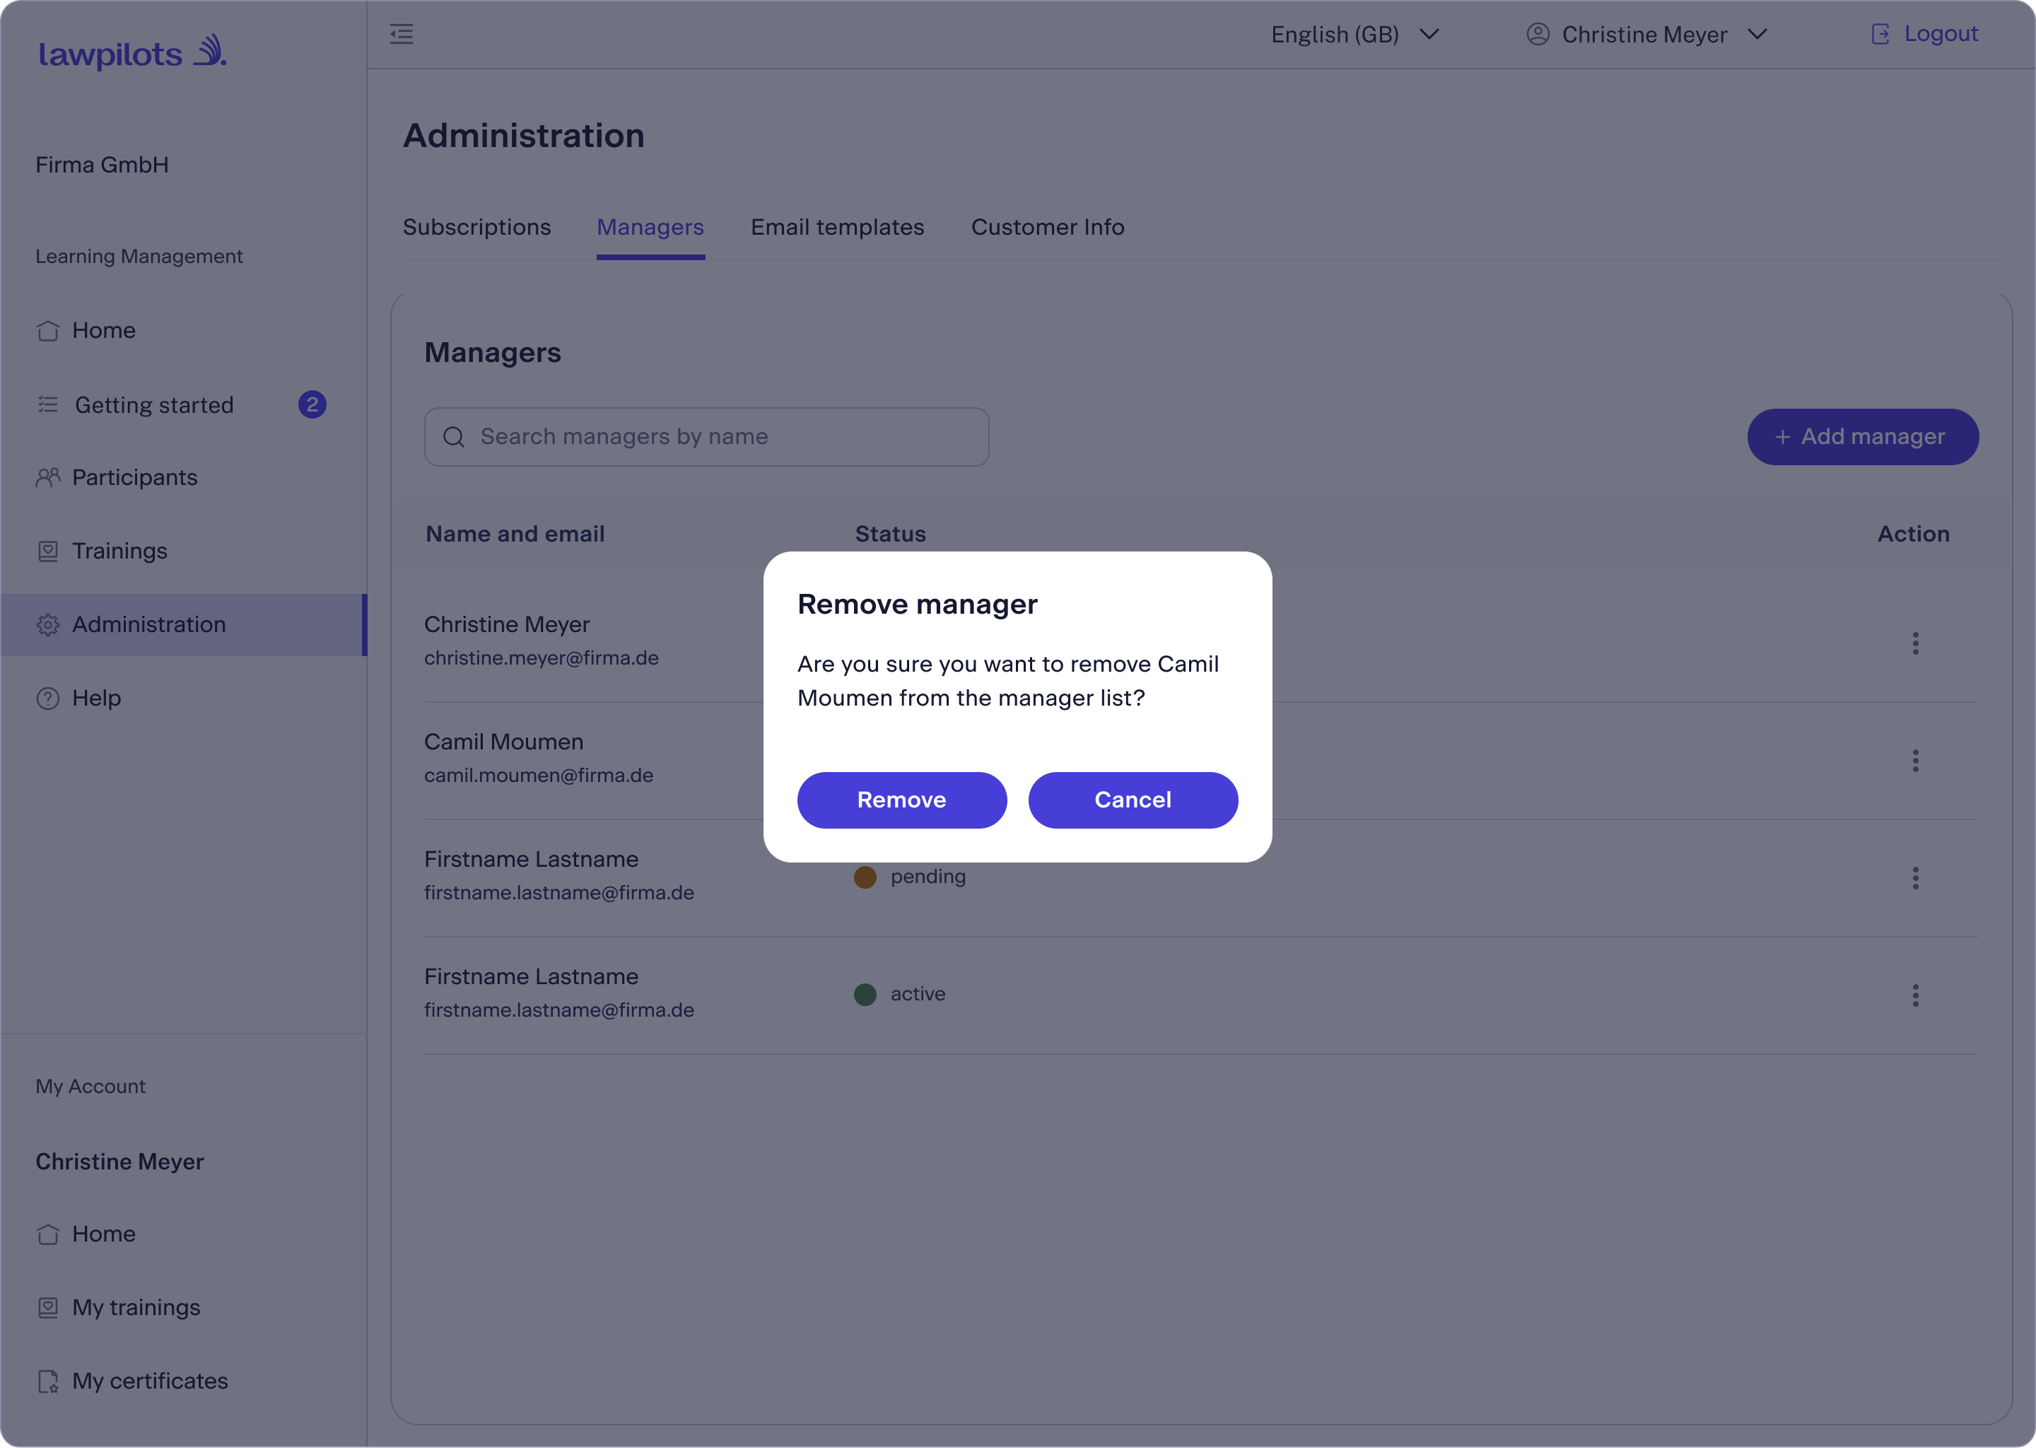This screenshot has width=2036, height=1448.
Task: Switch to the Subscriptions tab
Action: point(476,228)
